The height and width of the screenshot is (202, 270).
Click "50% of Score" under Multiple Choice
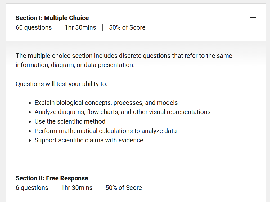point(127,27)
